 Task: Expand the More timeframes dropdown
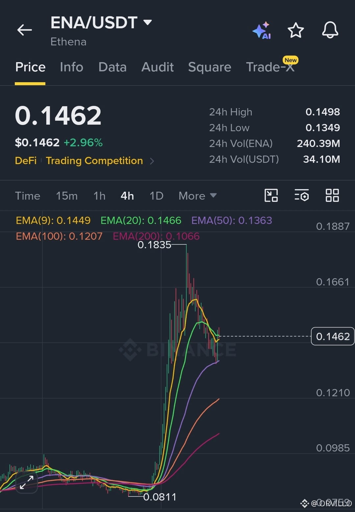click(x=198, y=196)
